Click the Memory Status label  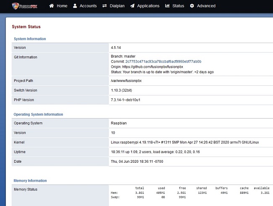26,189
